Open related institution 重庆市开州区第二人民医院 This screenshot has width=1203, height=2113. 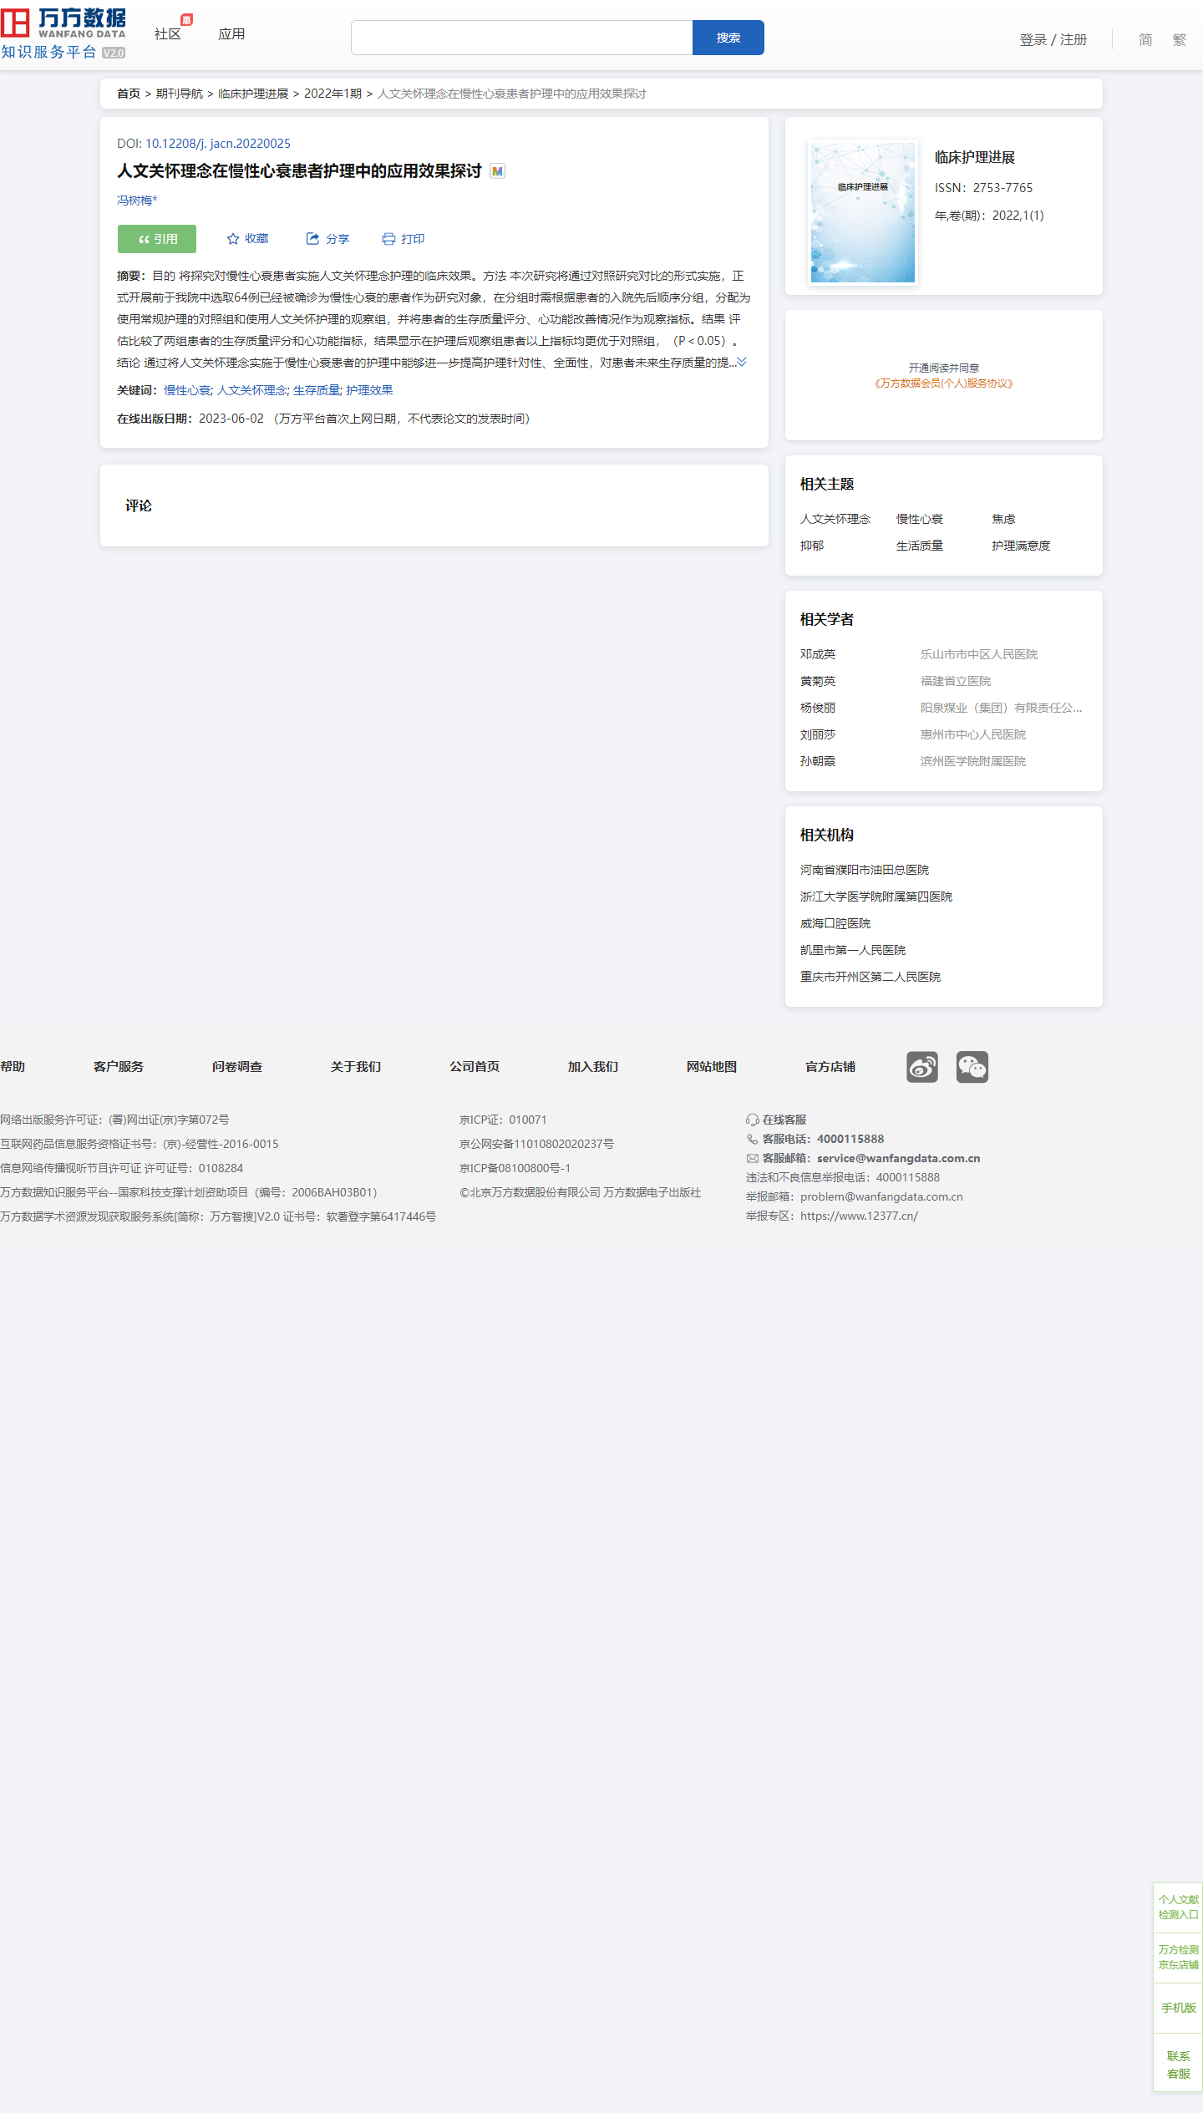click(x=871, y=977)
